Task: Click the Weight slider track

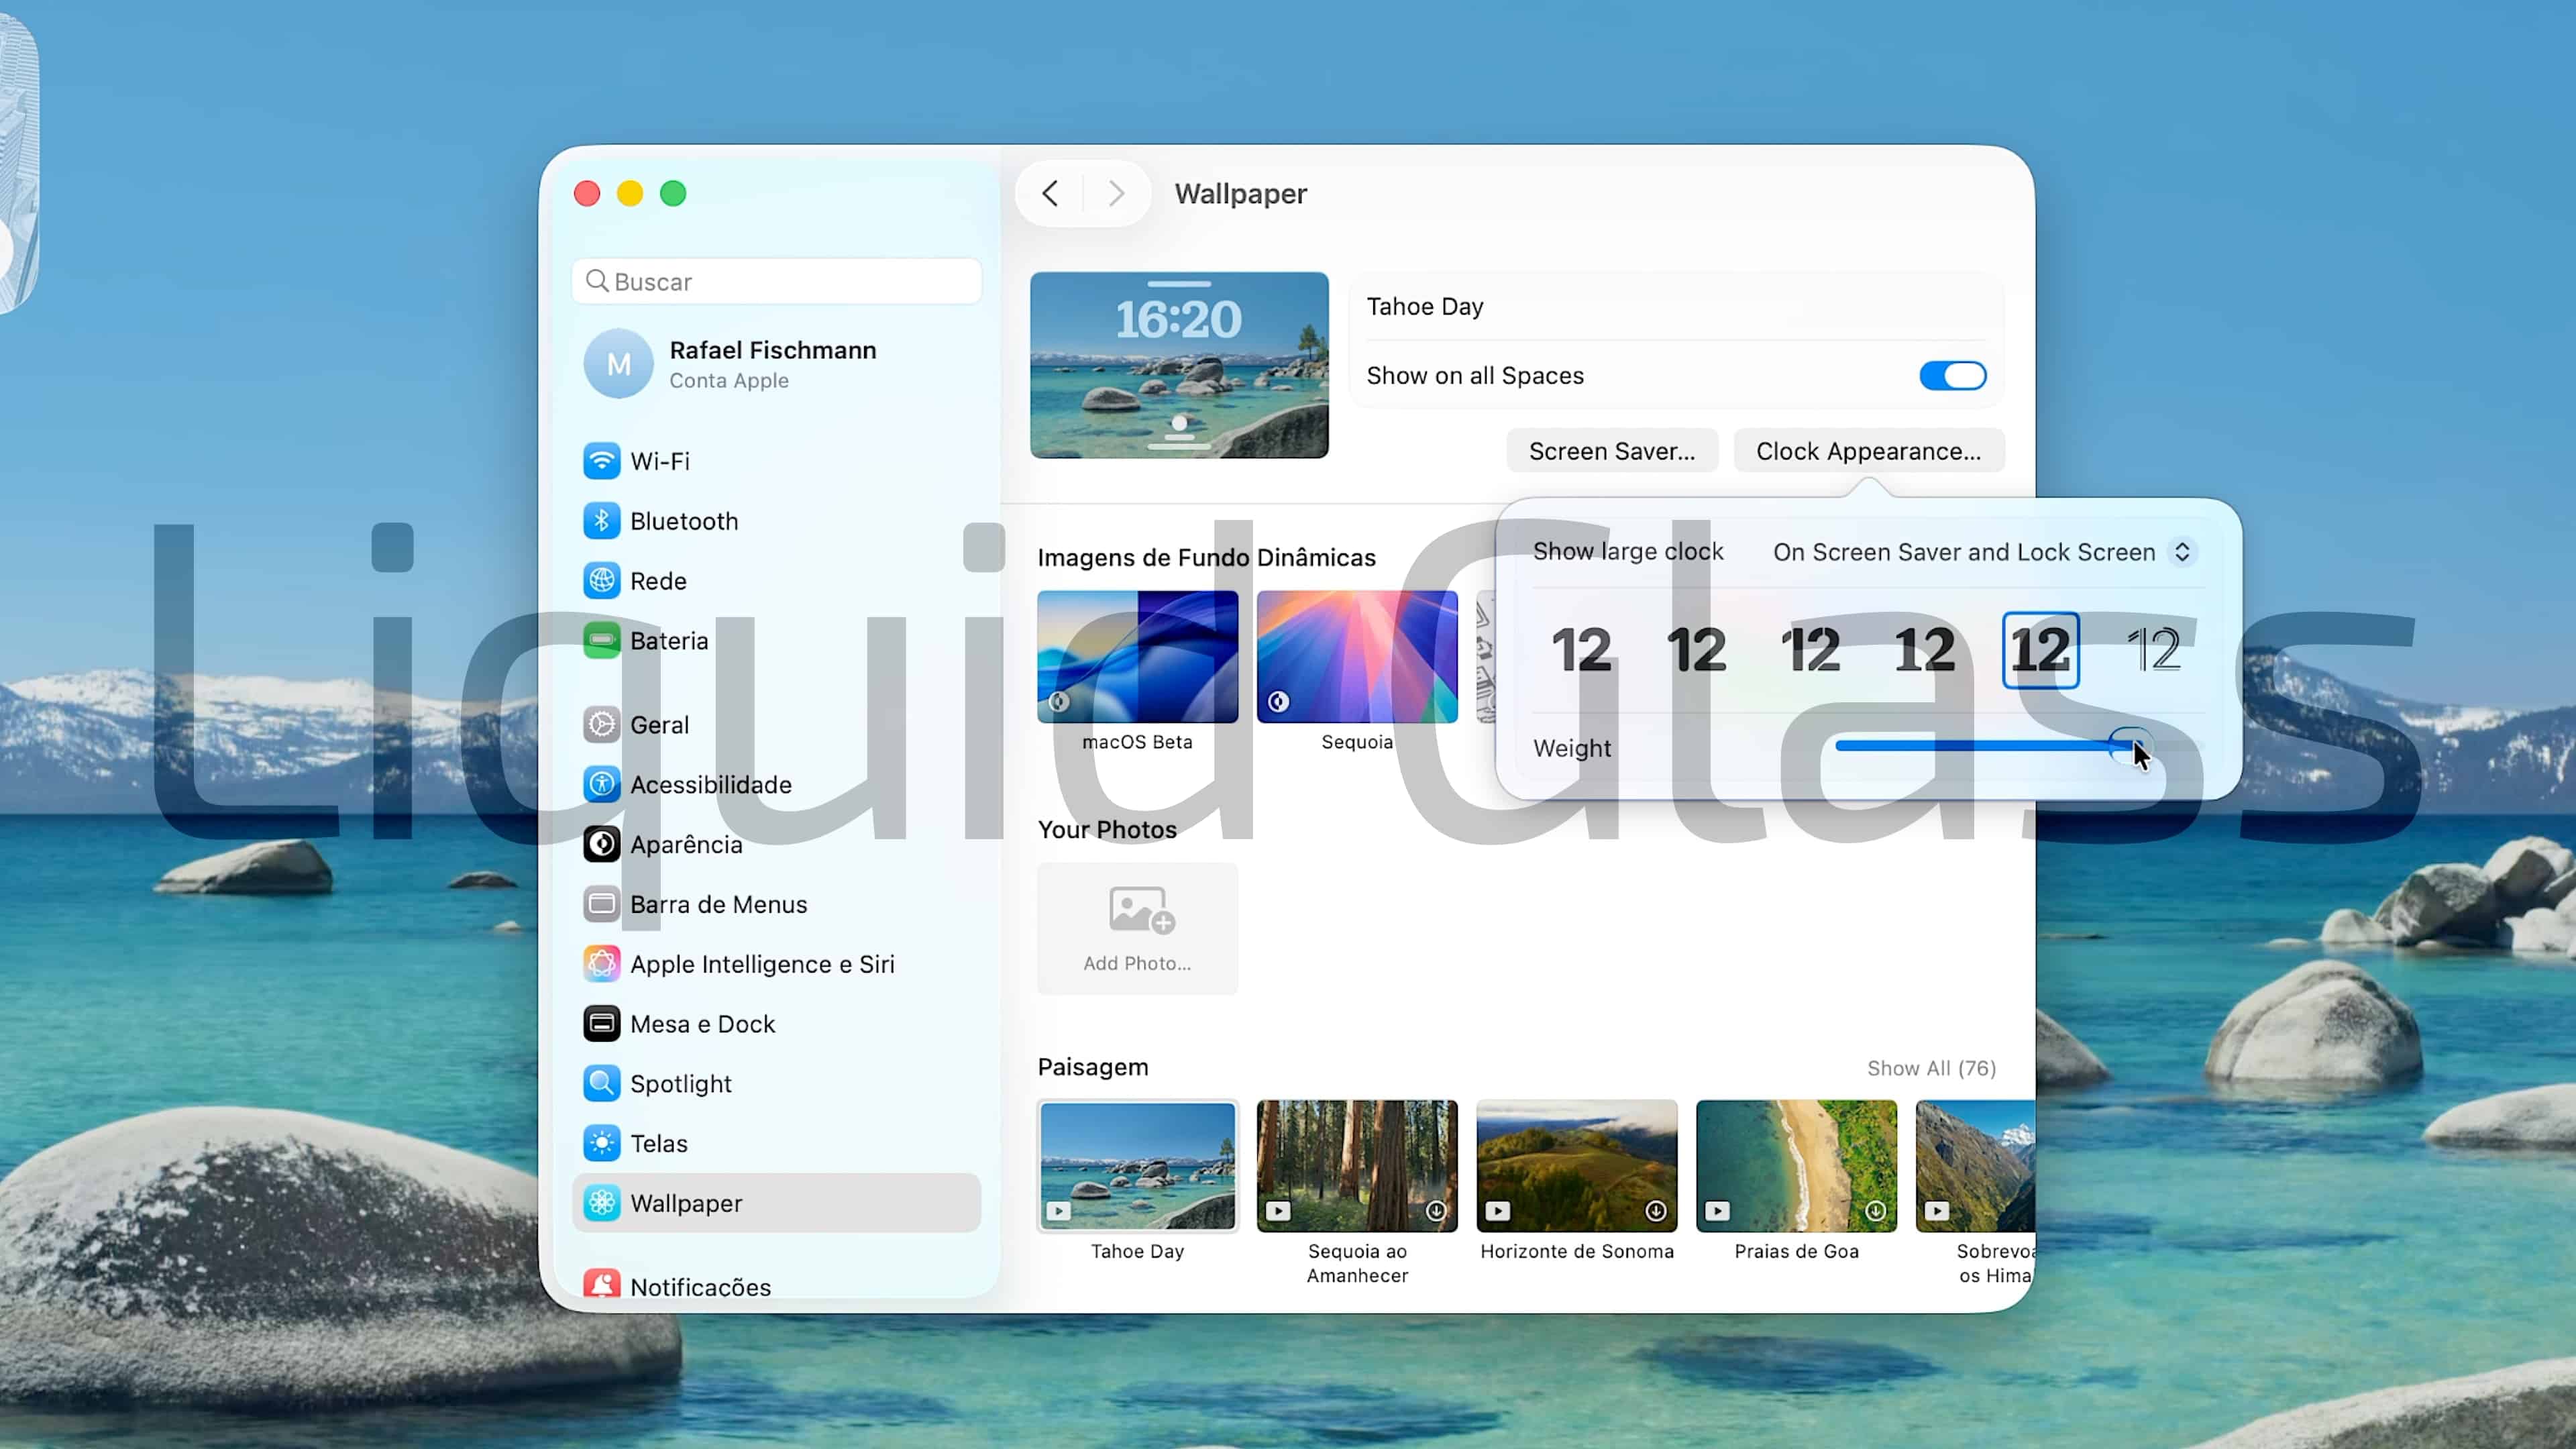Action: click(2019, 745)
